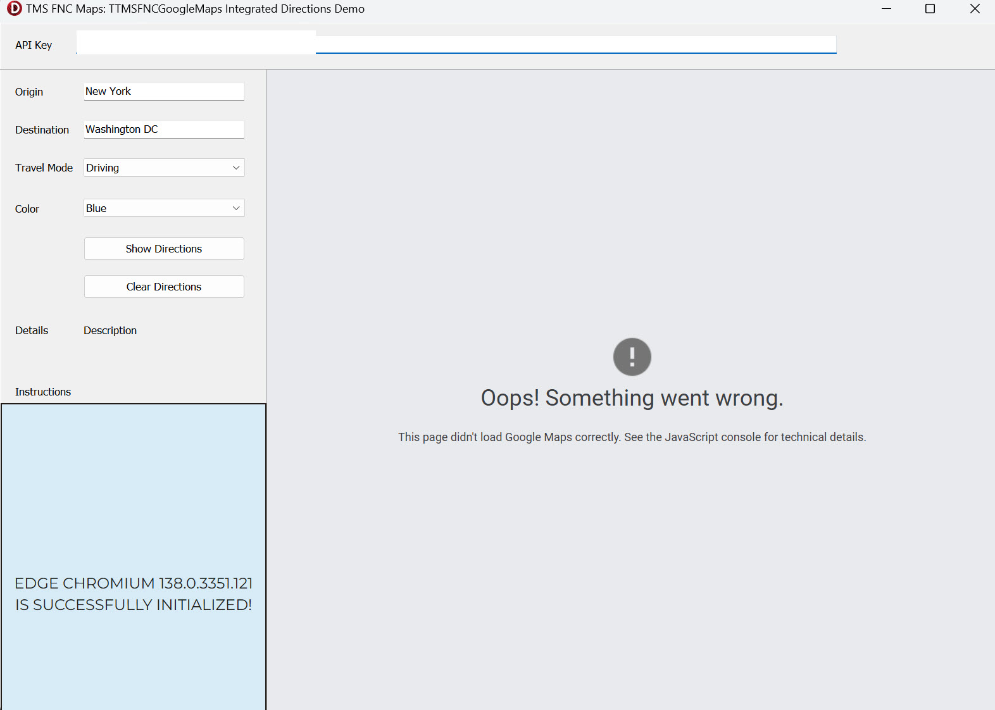Image resolution: width=995 pixels, height=710 pixels.
Task: Click the Instructions panel with Edge Chromium message
Action: pyautogui.click(x=134, y=557)
